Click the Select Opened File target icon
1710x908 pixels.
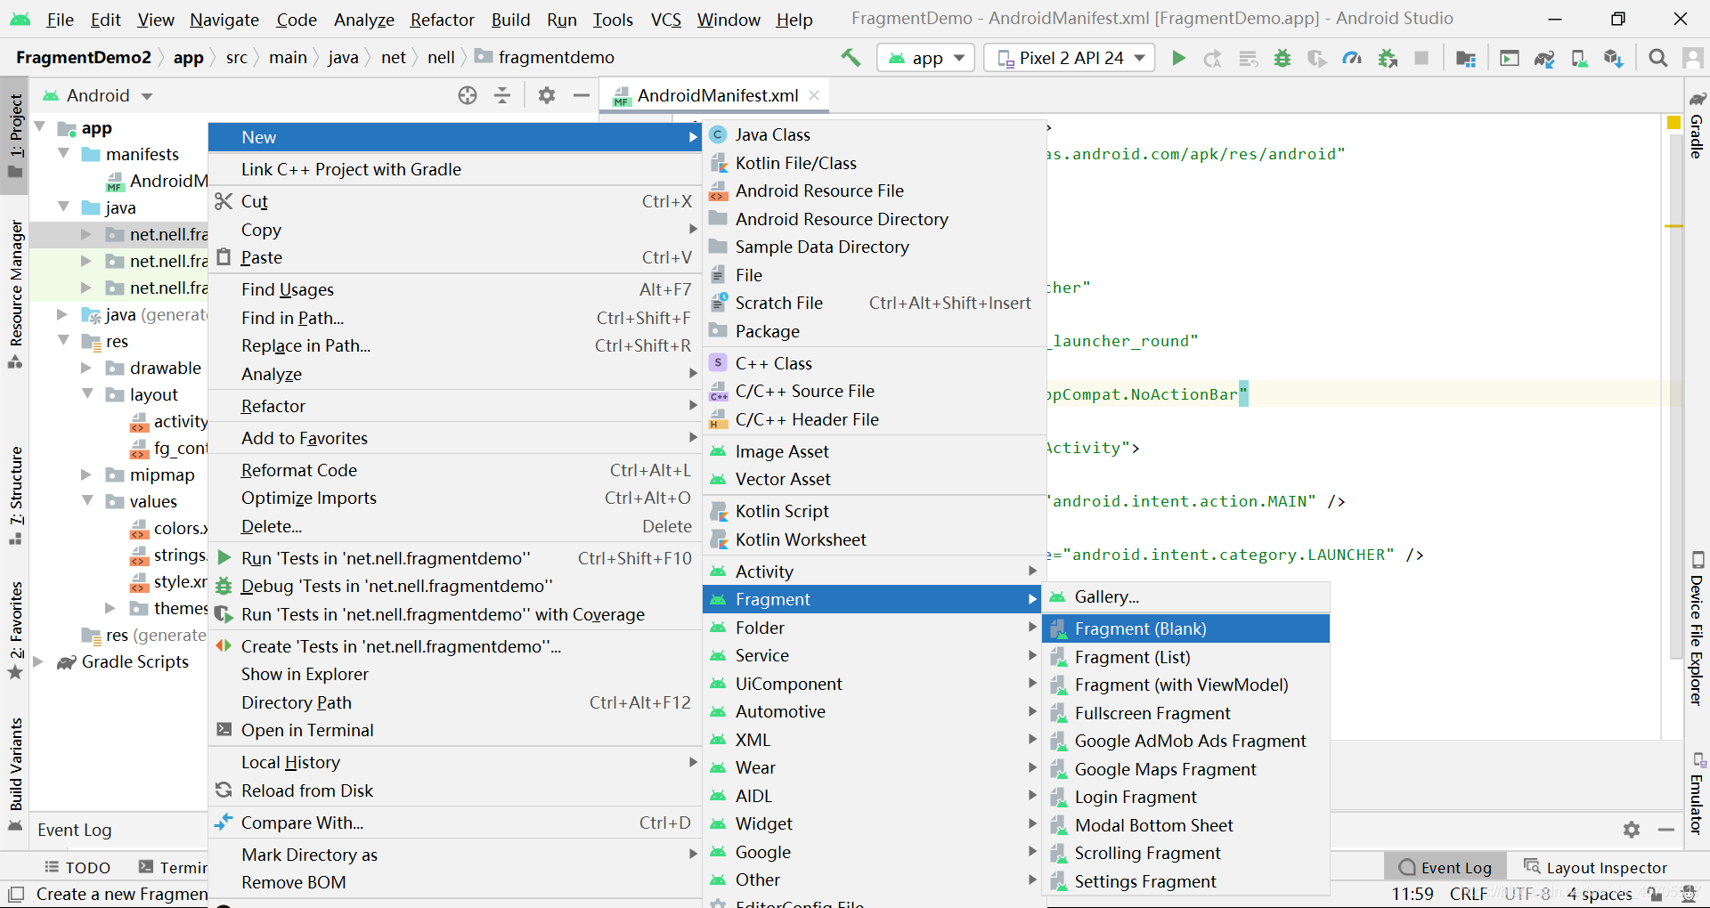point(468,95)
